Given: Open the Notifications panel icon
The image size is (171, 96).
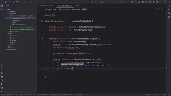Looking at the screenshot, I should [169, 6].
